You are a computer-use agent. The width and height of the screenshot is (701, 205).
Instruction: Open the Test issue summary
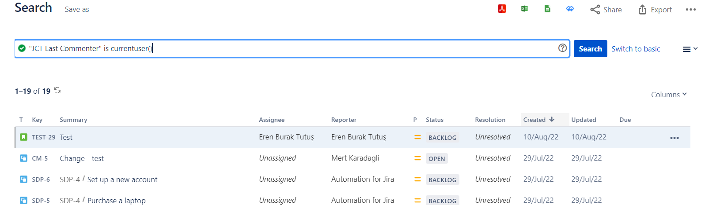pos(66,137)
